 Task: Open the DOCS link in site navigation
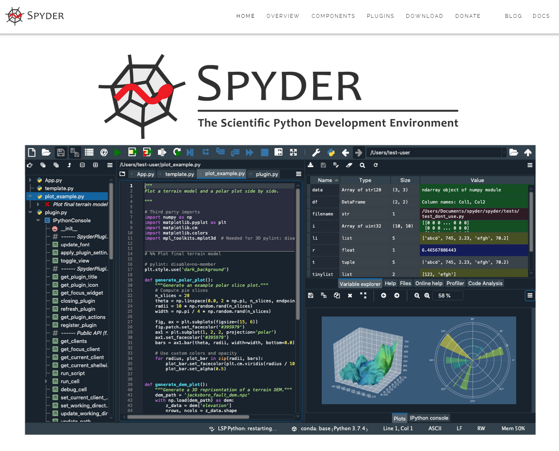(541, 16)
